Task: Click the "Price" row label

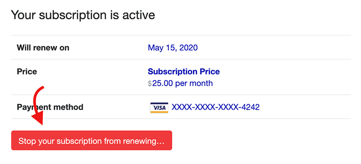Action: point(27,71)
